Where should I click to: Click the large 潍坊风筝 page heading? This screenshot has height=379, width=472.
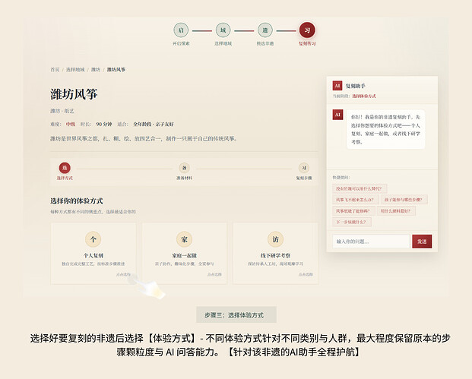(74, 94)
